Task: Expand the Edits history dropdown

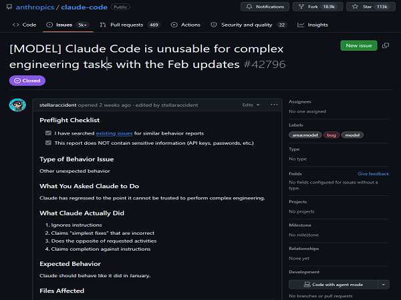Action: (250, 105)
